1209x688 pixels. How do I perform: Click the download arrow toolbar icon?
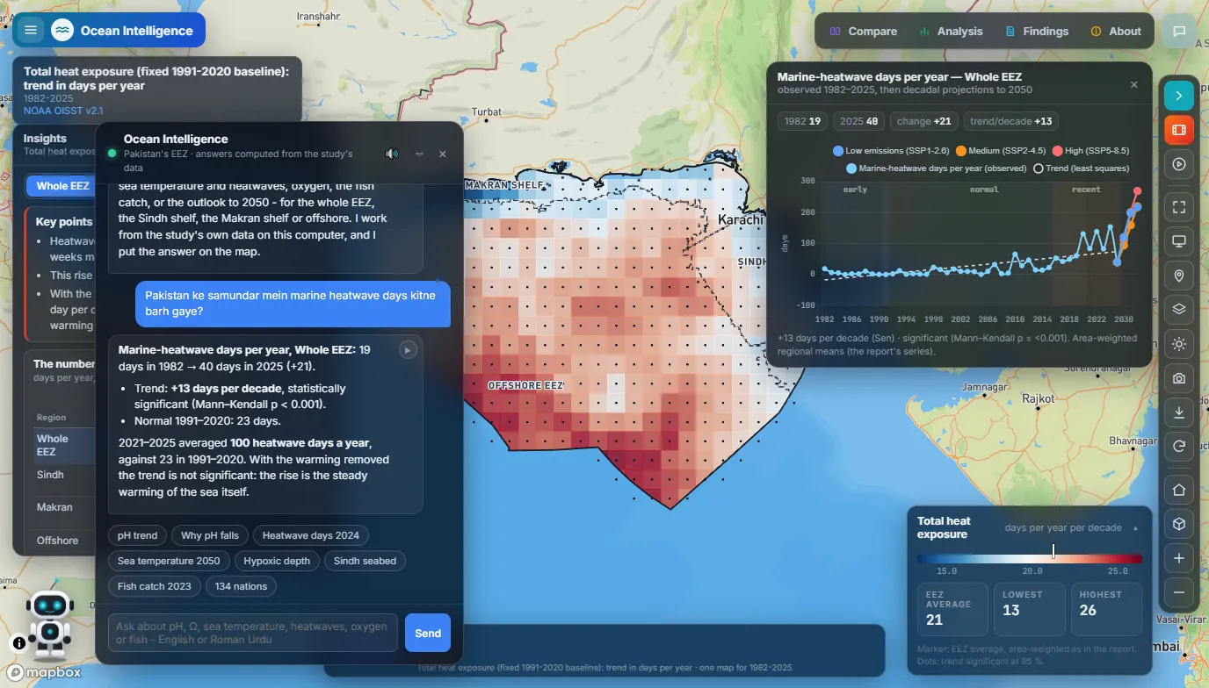[1179, 412]
